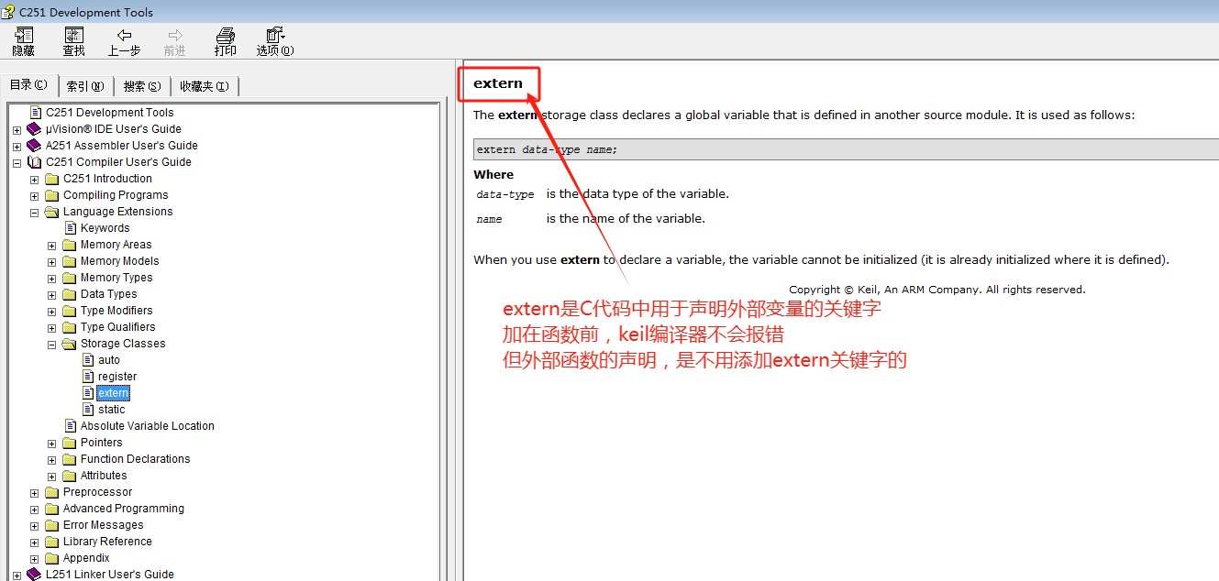The width and height of the screenshot is (1219, 581).
Task: Open the Keywords topic page
Action: click(105, 228)
